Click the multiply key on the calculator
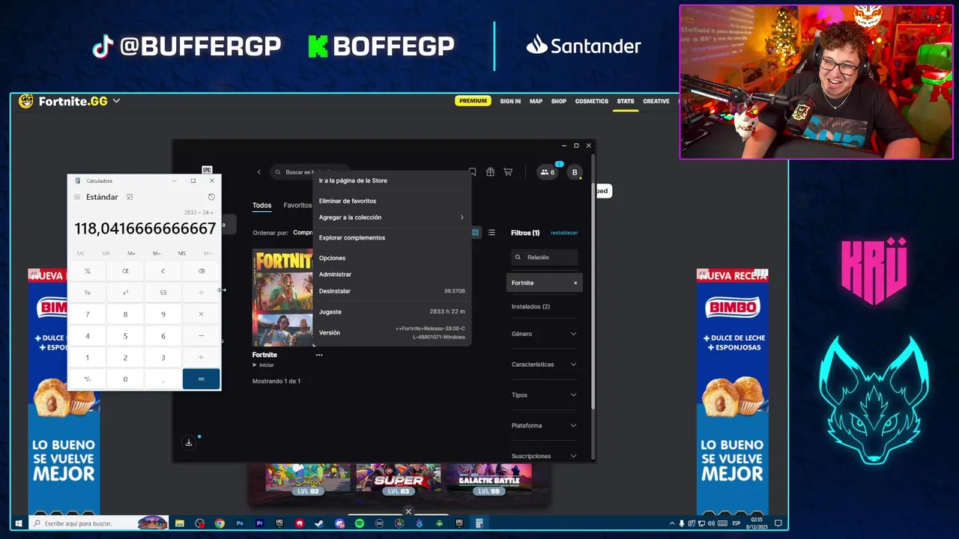The height and width of the screenshot is (539, 959). coord(201,314)
